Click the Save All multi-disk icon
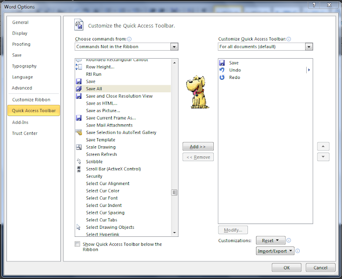 (79, 89)
